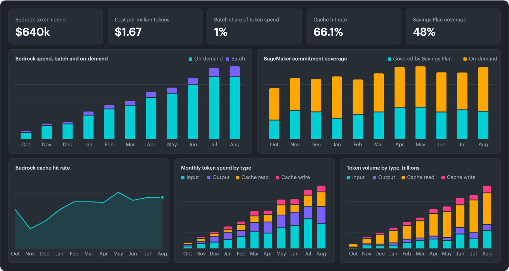The image size is (509, 271).
Task: Click the "May" axis label in cache hit rate chart
Action: pyautogui.click(x=118, y=254)
